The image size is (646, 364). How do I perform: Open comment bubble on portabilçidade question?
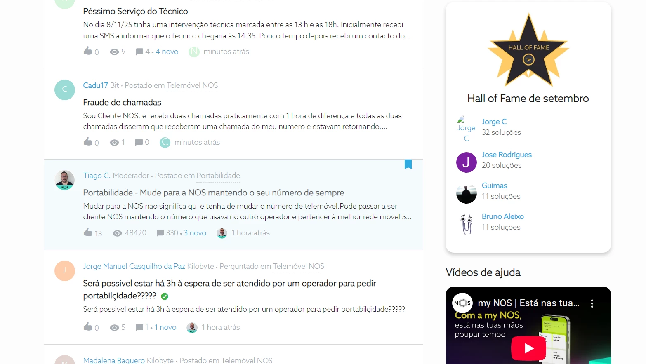[139, 328]
